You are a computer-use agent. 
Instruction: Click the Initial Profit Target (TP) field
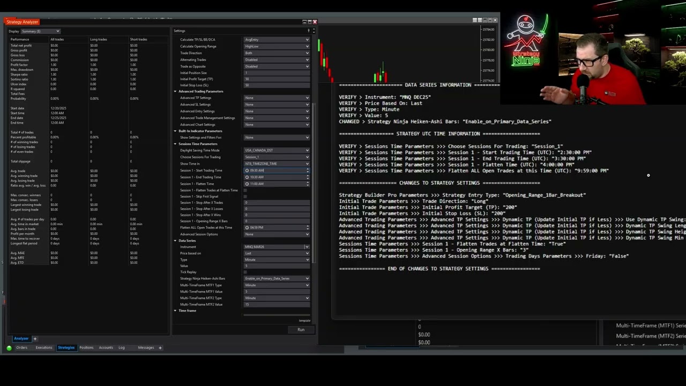click(277, 79)
